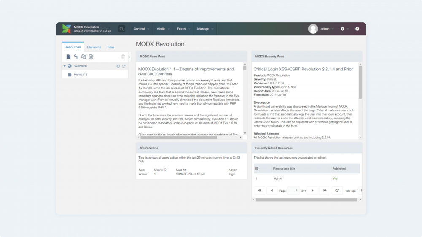Click the Home row in recent resources
The height and width of the screenshot is (237, 422).
point(307,178)
